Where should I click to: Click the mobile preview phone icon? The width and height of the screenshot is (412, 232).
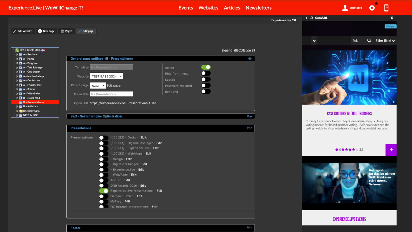pyautogui.click(x=386, y=8)
